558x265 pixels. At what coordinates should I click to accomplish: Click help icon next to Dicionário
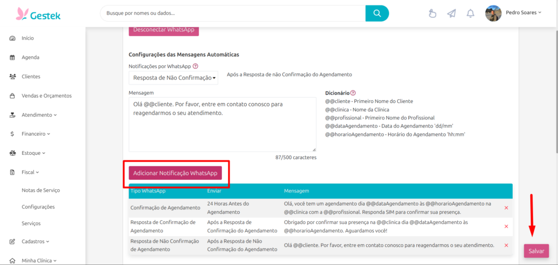pos(353,93)
